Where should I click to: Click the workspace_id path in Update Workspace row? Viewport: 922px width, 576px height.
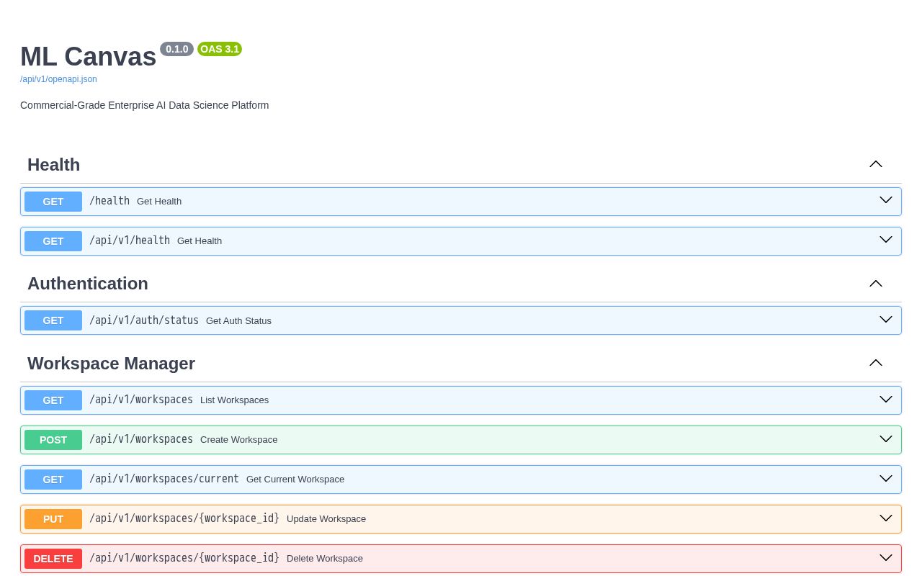(x=184, y=518)
